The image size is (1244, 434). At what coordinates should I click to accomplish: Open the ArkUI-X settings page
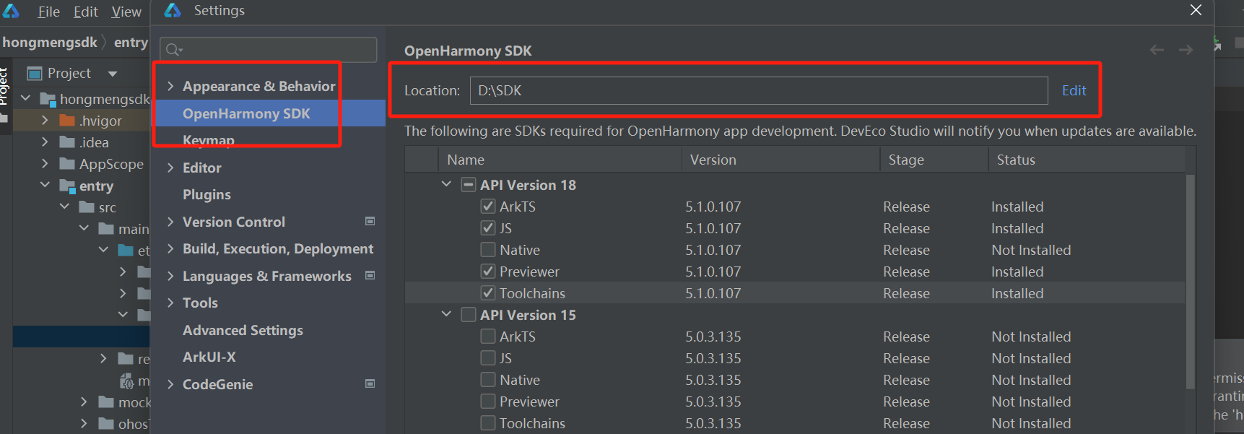point(209,357)
